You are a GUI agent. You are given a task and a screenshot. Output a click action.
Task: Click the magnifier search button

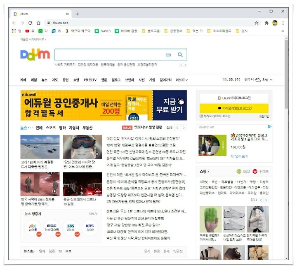click(180, 55)
